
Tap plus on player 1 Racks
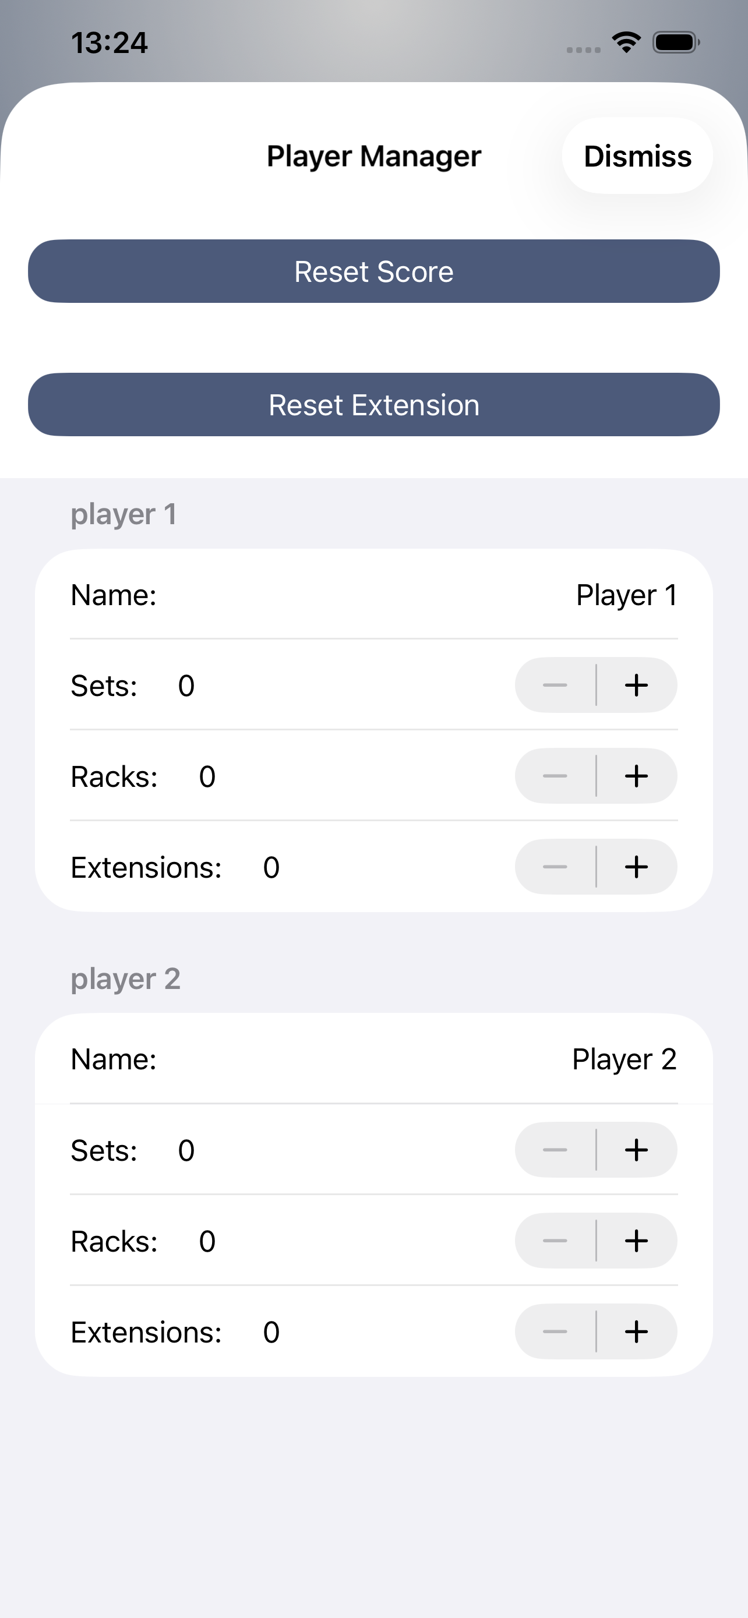636,776
